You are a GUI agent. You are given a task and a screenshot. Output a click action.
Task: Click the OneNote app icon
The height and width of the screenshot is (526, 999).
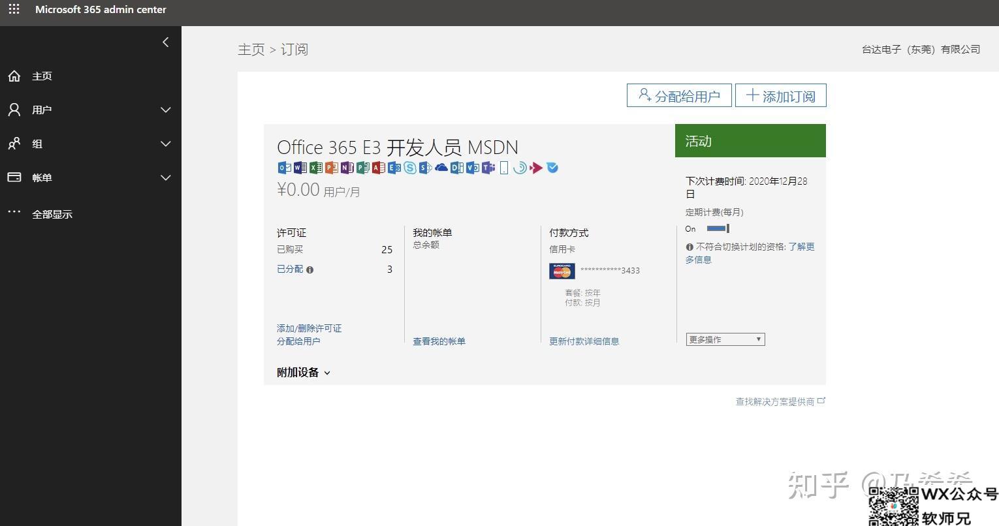click(347, 168)
